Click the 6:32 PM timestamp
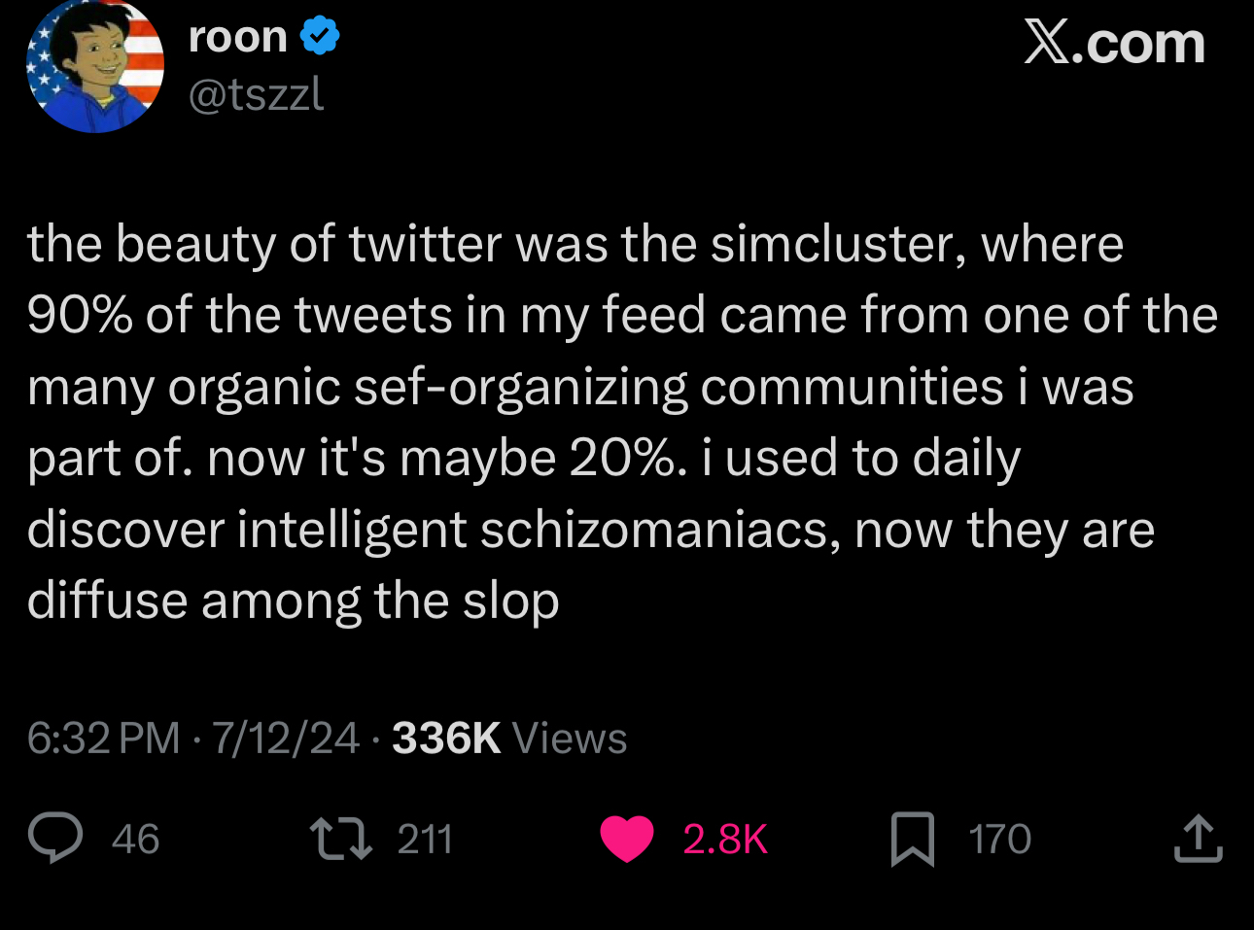Image resolution: width=1254 pixels, height=930 pixels. [x=103, y=739]
